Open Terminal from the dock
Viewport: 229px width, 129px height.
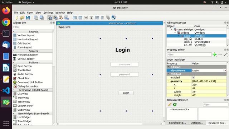6,33
